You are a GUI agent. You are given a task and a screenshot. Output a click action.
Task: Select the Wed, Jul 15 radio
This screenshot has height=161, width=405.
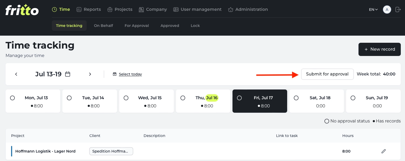tap(126, 98)
